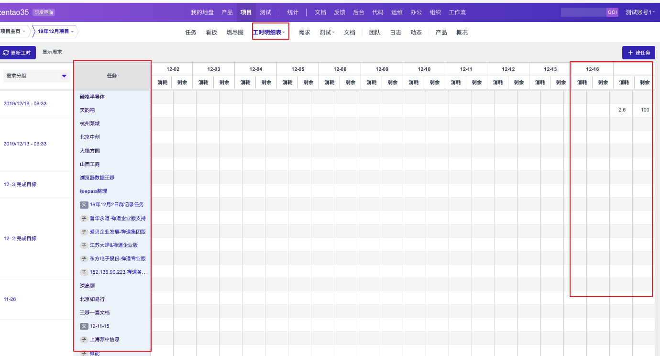660x356 pixels.
Task: Open the 测试账号1 user menu
Action: pyautogui.click(x=640, y=12)
